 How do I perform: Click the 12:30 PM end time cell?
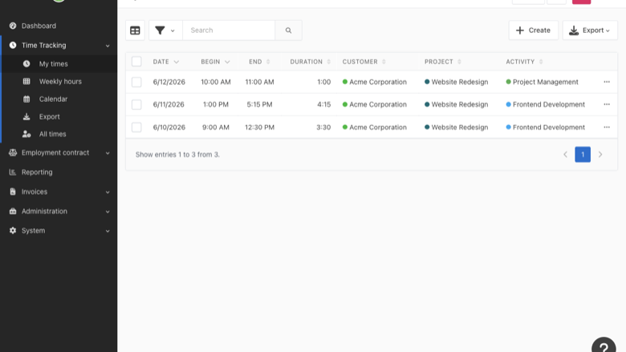coord(259,127)
